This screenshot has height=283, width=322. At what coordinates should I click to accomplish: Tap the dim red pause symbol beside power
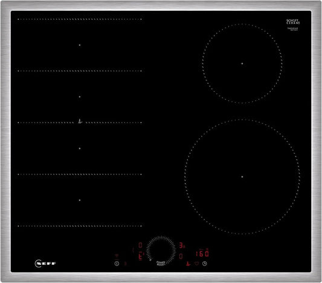click(125, 264)
